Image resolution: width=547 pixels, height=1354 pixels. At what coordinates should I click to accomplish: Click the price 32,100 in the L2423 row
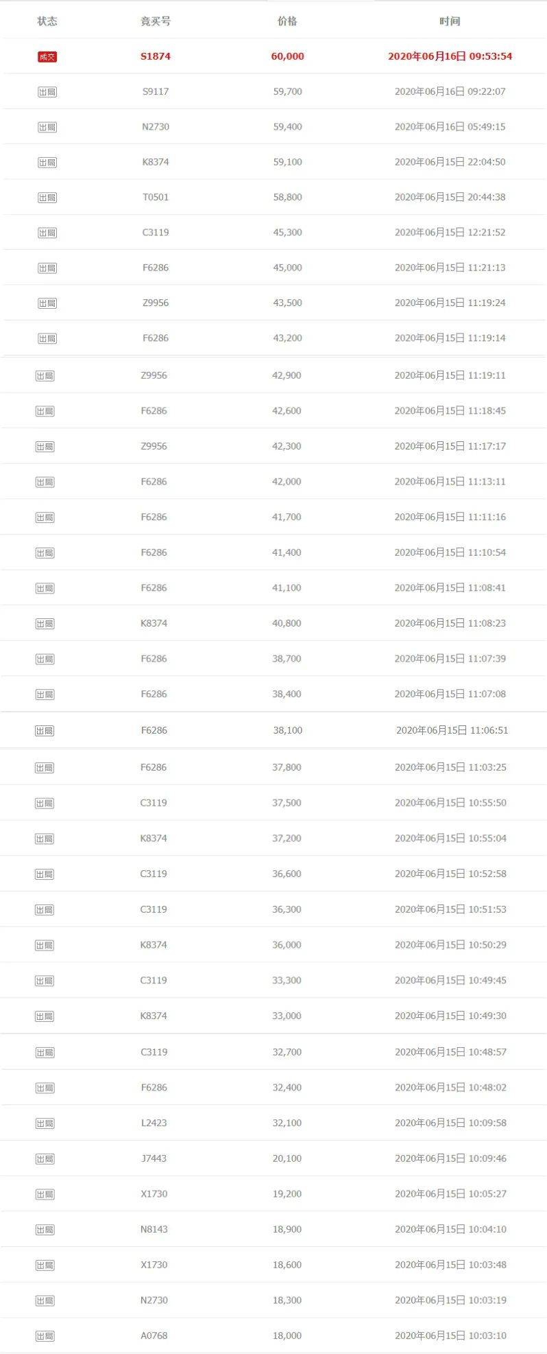tap(287, 1123)
